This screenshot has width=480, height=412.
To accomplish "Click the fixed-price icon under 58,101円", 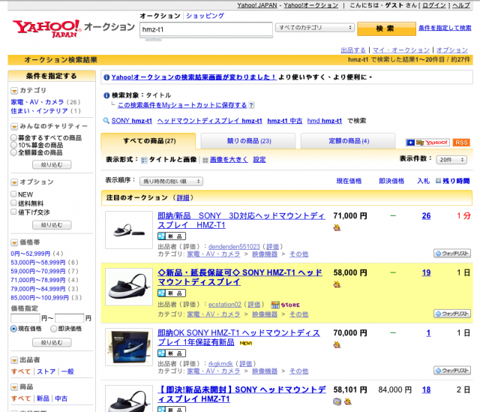I will tap(337, 401).
